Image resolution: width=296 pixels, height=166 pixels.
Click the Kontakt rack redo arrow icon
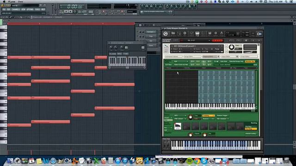point(239,41)
